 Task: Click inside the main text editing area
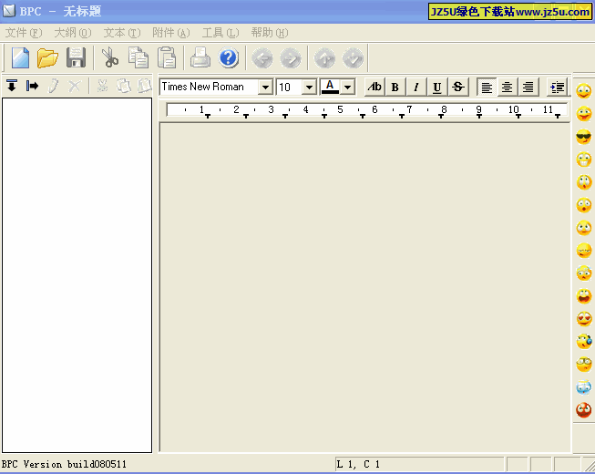pos(365,287)
